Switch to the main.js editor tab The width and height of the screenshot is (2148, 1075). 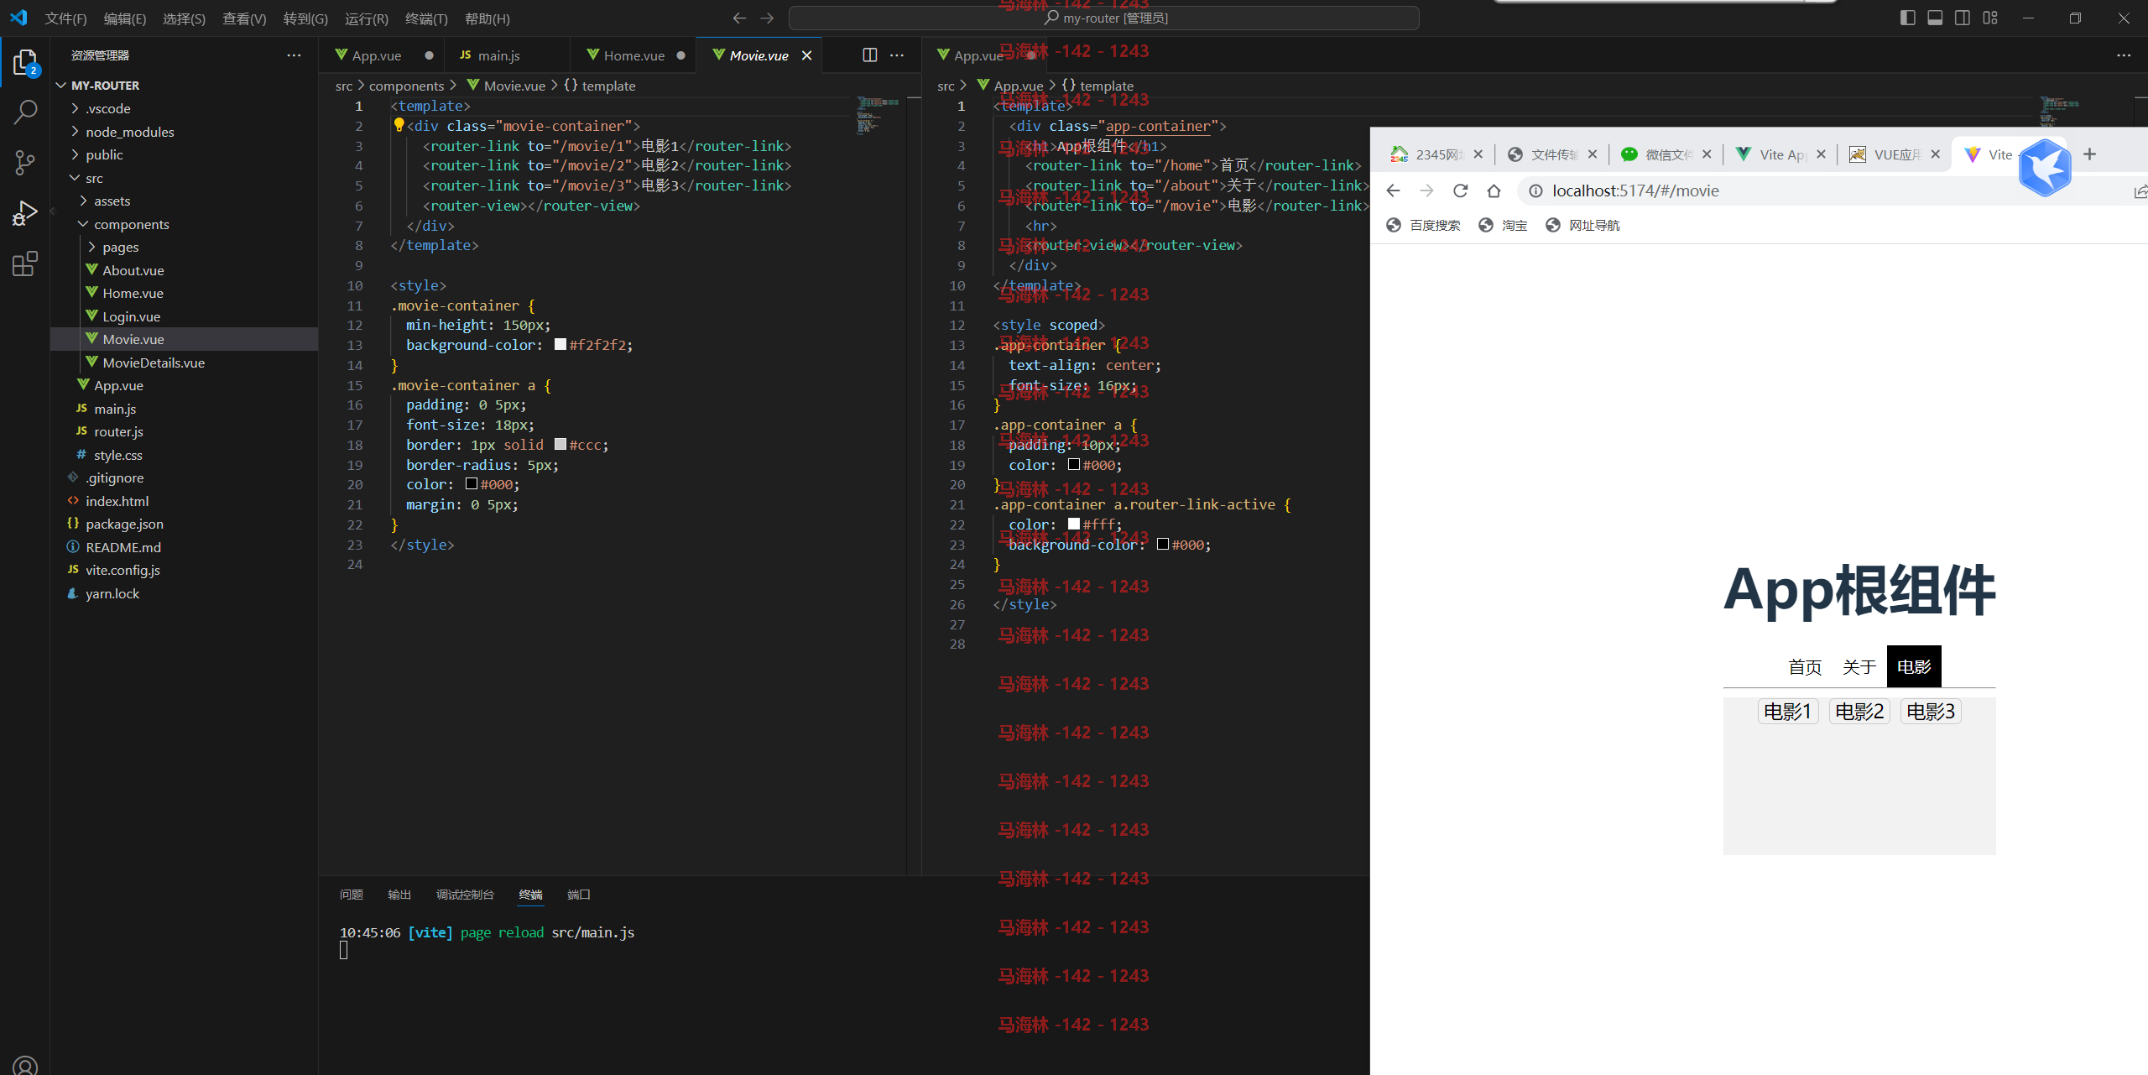tap(507, 55)
